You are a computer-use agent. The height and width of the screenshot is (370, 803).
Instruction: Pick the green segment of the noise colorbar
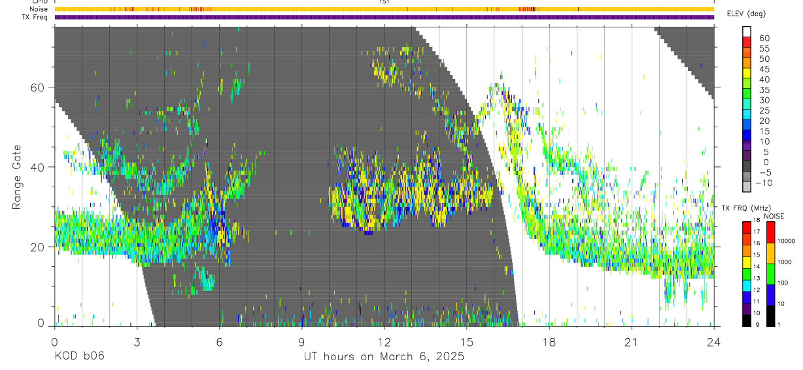click(x=770, y=274)
